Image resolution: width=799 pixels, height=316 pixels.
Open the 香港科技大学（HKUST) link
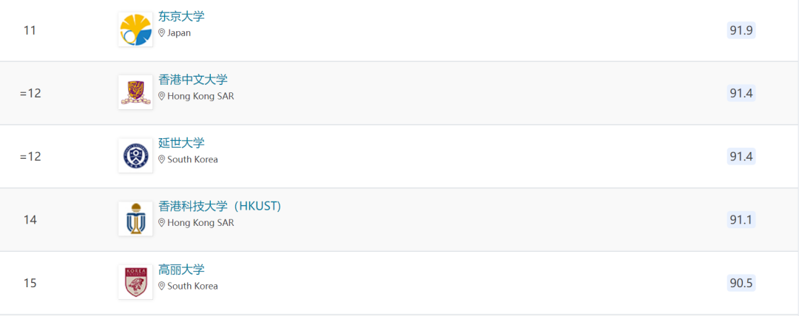(220, 206)
